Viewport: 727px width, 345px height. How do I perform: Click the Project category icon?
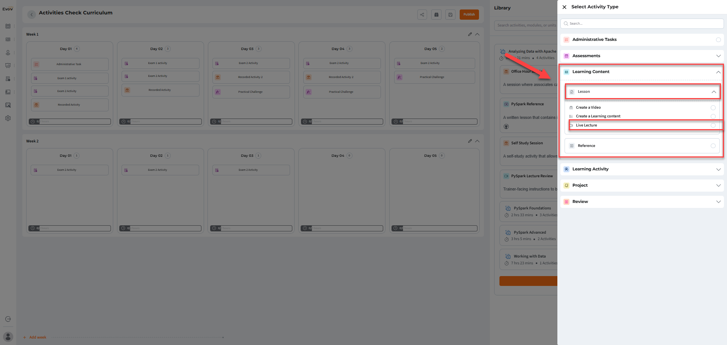pos(566,186)
